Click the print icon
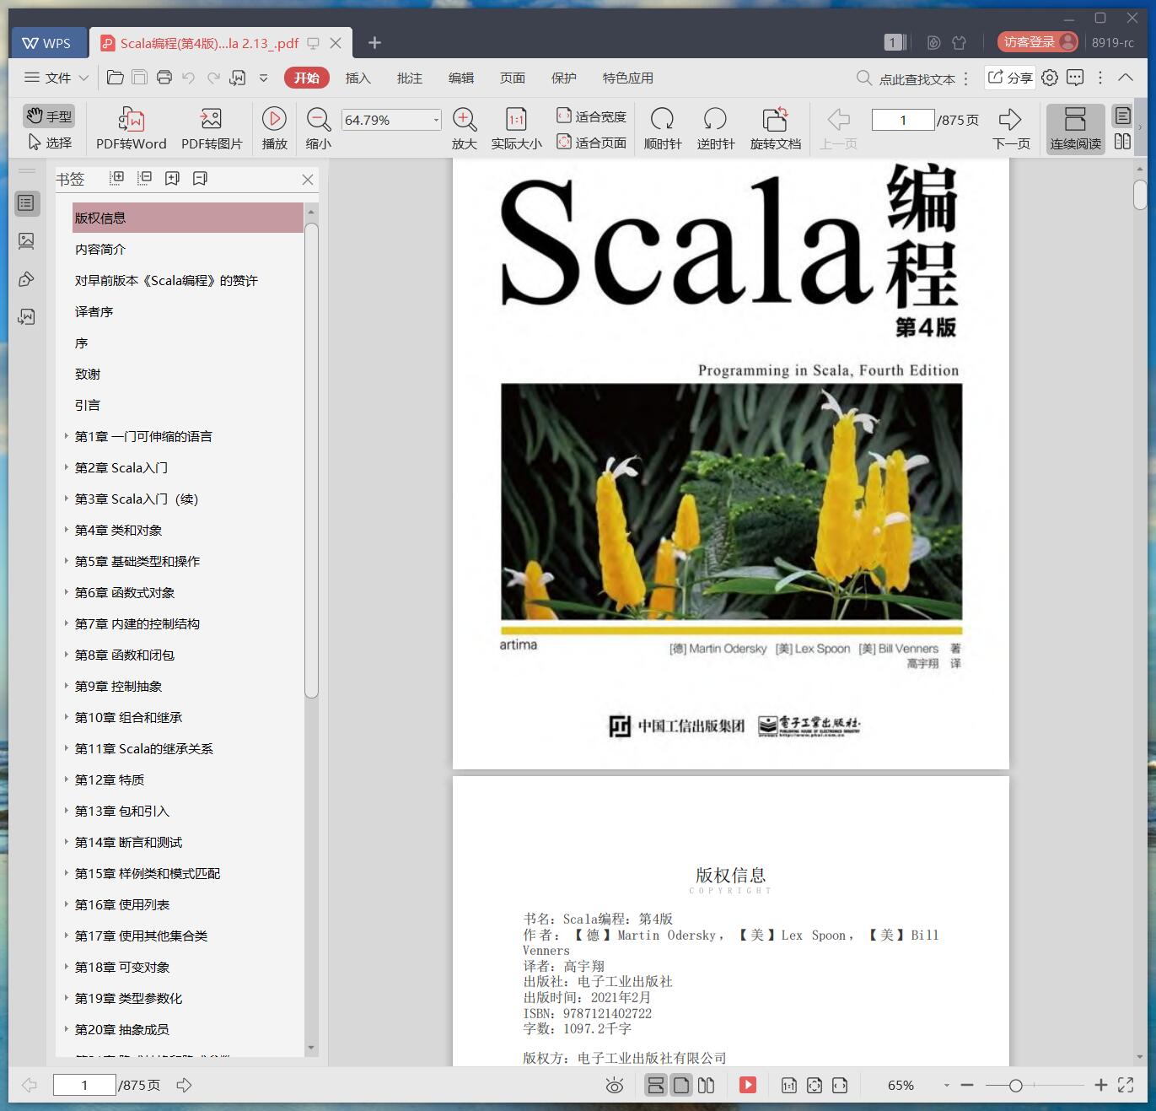Screen dimensions: 1156x1111 click(x=164, y=78)
